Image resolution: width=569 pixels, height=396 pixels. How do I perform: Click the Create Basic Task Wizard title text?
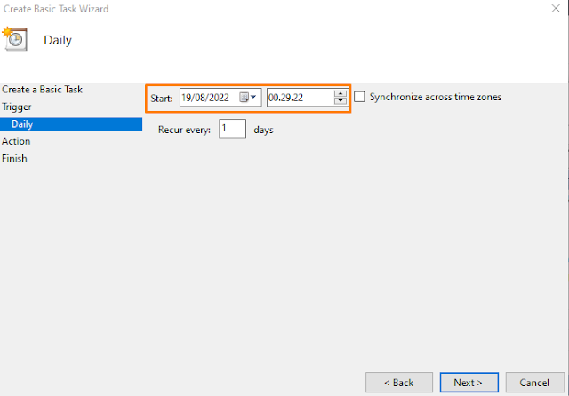pyautogui.click(x=56, y=9)
